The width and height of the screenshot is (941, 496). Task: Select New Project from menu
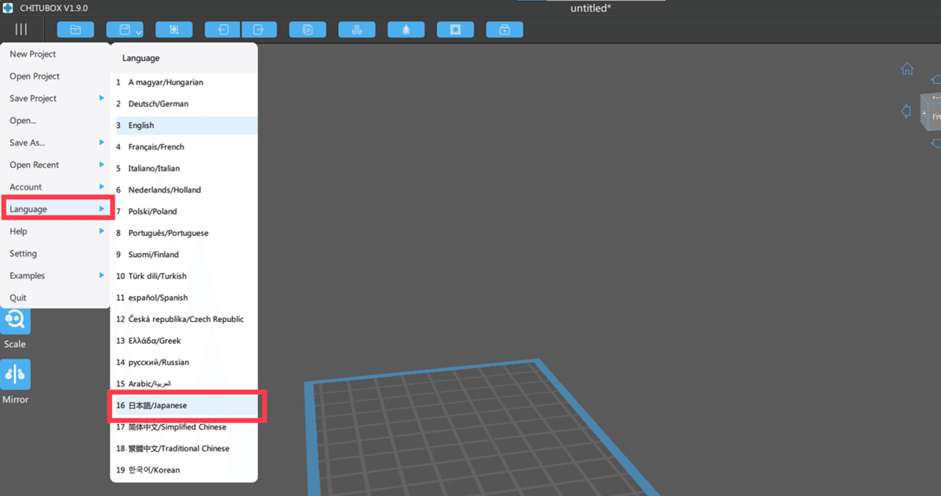pyautogui.click(x=55, y=54)
